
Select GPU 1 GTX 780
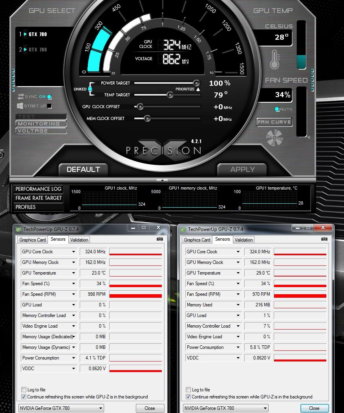tap(33, 34)
